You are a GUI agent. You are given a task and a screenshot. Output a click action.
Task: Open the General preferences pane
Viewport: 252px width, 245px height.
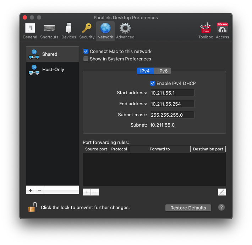pyautogui.click(x=30, y=31)
